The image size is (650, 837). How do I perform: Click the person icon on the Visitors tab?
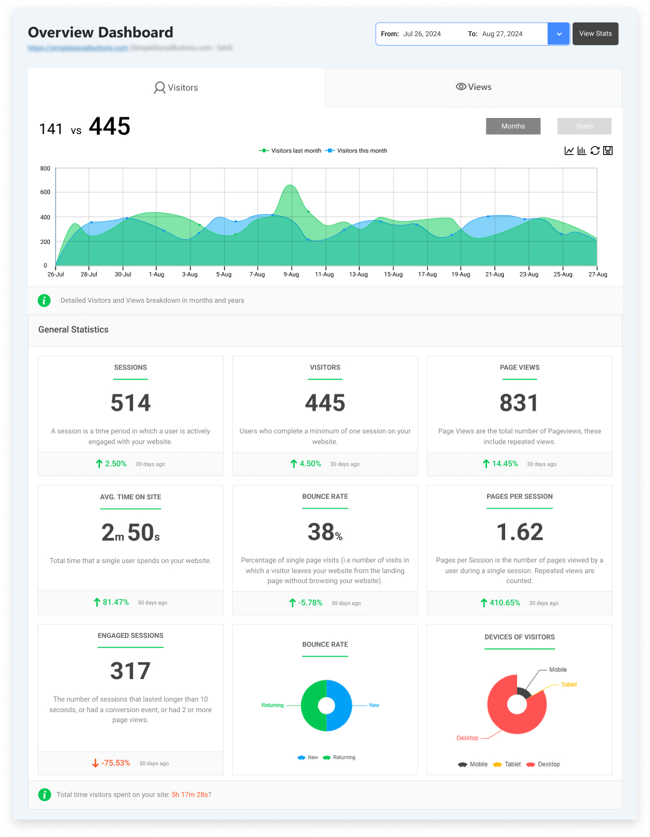[x=159, y=87]
